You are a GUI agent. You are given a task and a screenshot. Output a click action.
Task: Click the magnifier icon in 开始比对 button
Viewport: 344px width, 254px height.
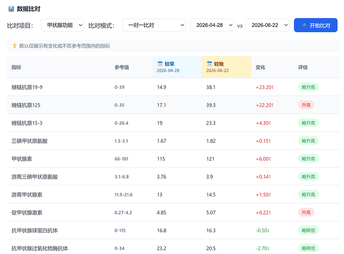coord(304,25)
